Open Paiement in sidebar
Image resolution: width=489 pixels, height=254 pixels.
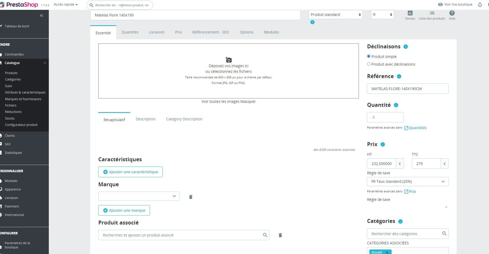[x=12, y=206]
